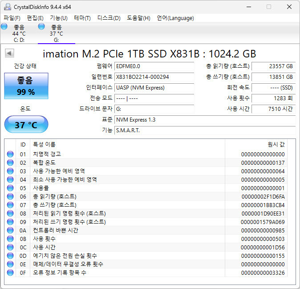Click raw value 0000001D90EE31
This screenshot has width=300, height=289.
263,214
